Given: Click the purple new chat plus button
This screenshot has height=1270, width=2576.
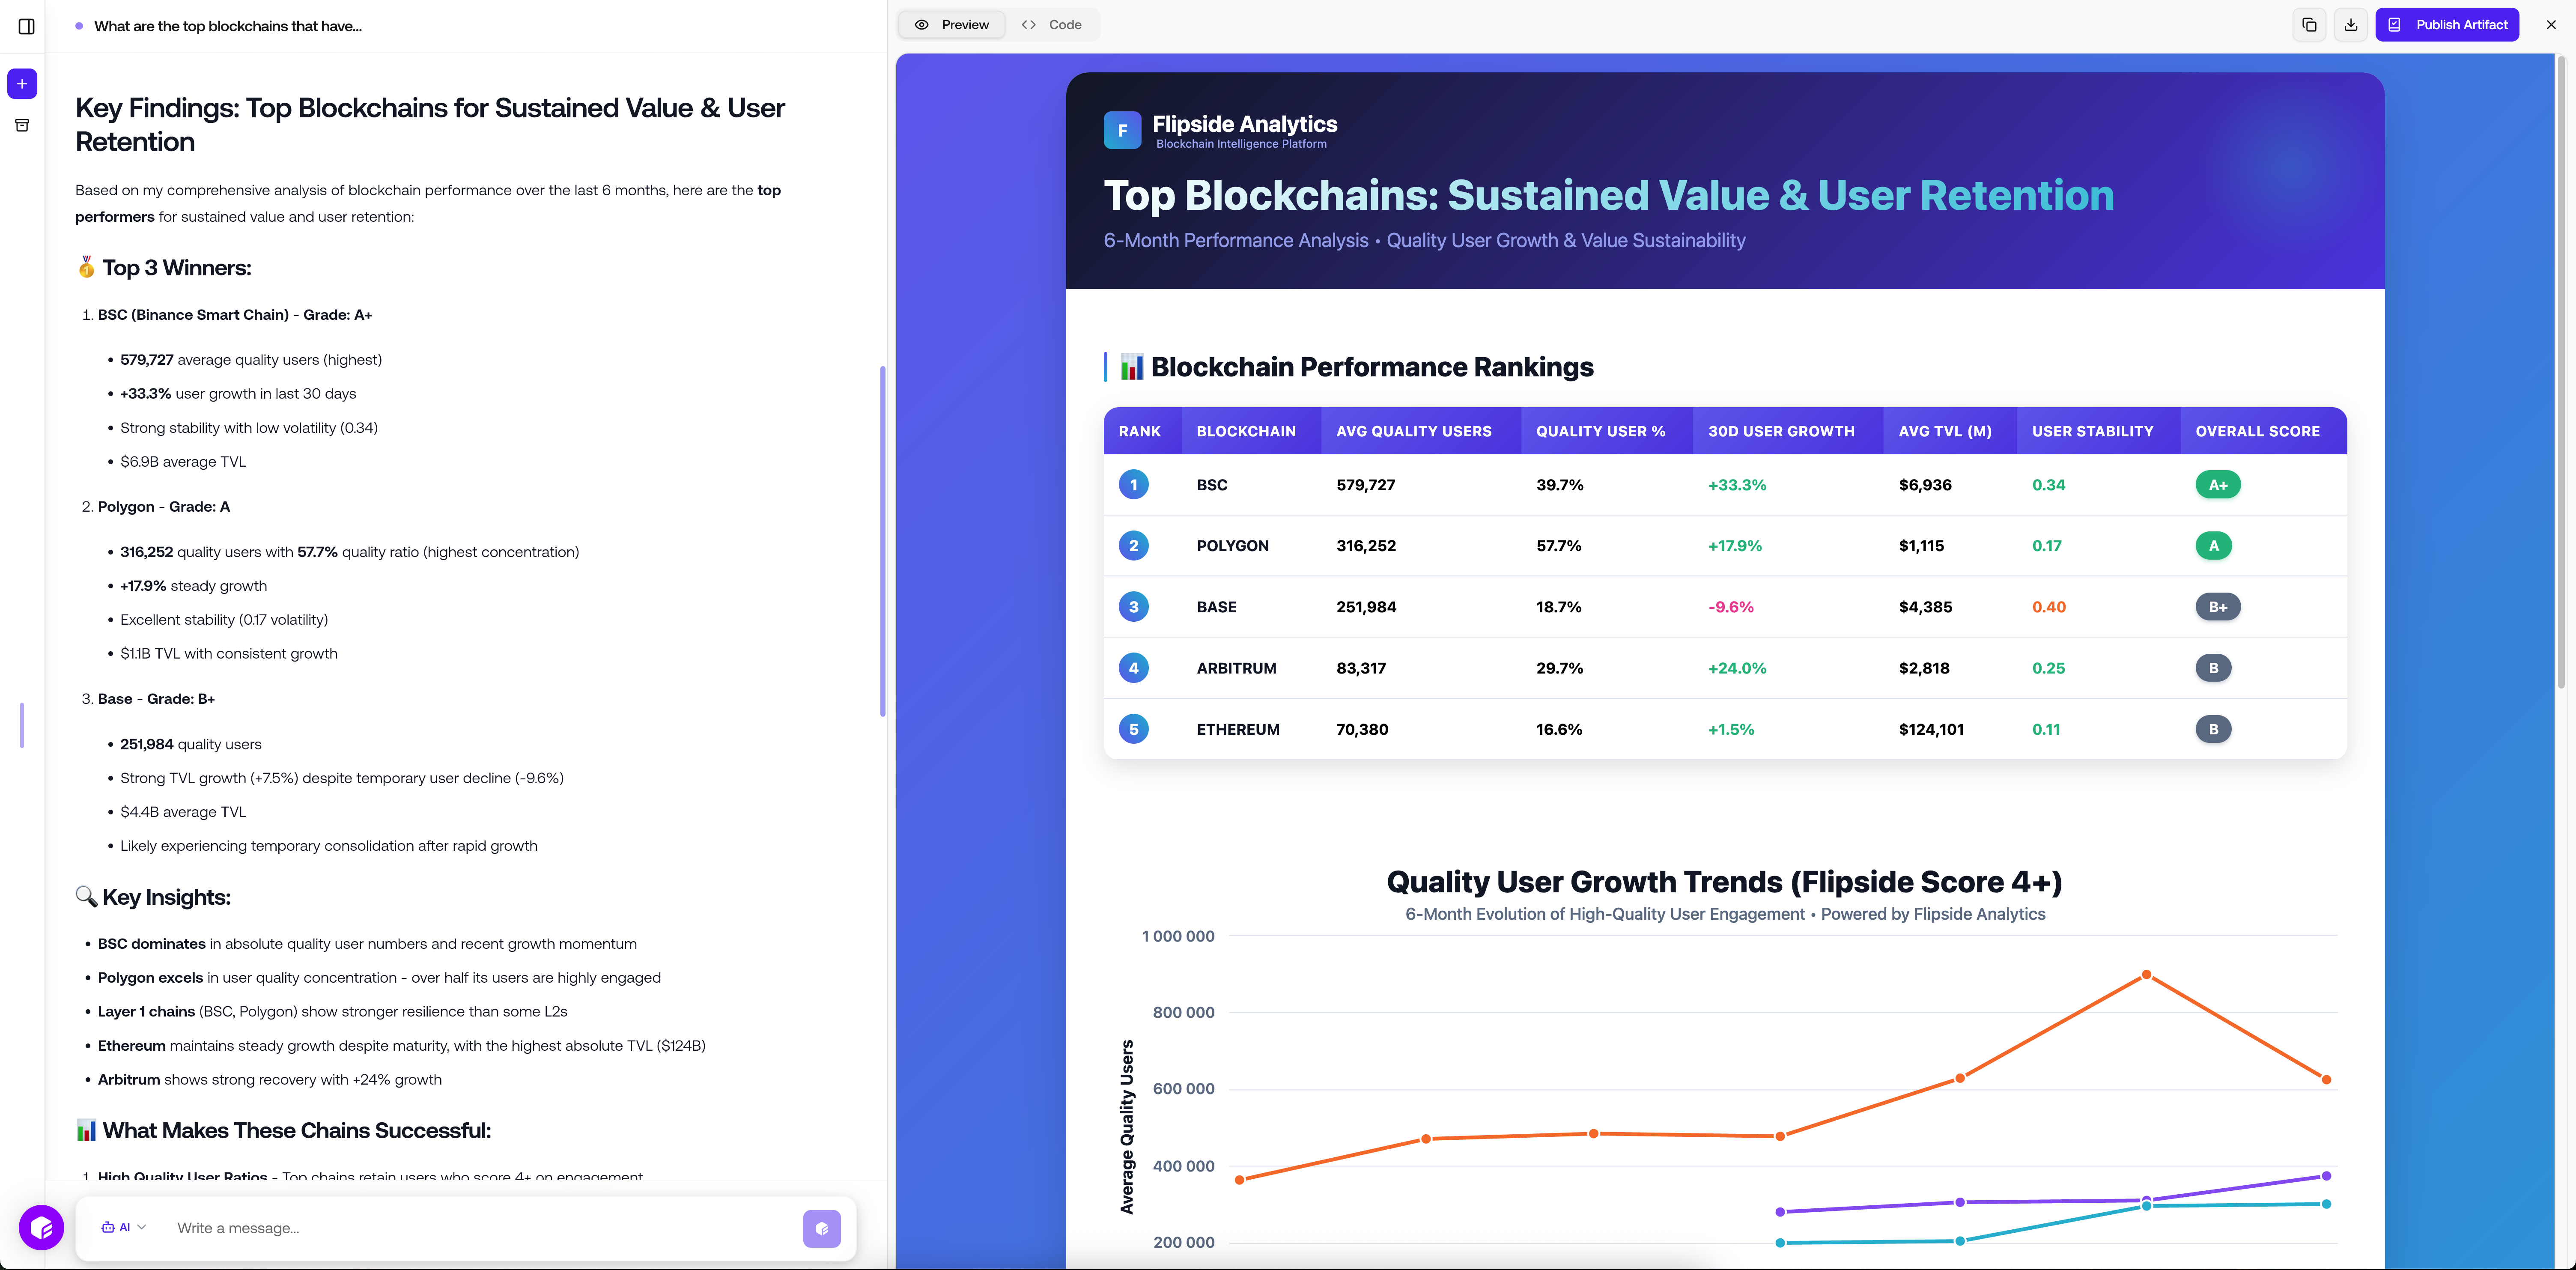Looking at the screenshot, I should tap(22, 84).
